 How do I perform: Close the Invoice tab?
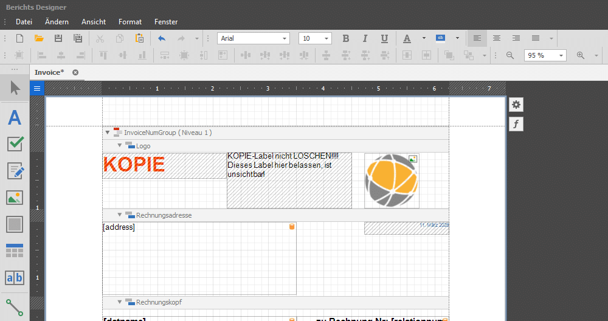75,72
